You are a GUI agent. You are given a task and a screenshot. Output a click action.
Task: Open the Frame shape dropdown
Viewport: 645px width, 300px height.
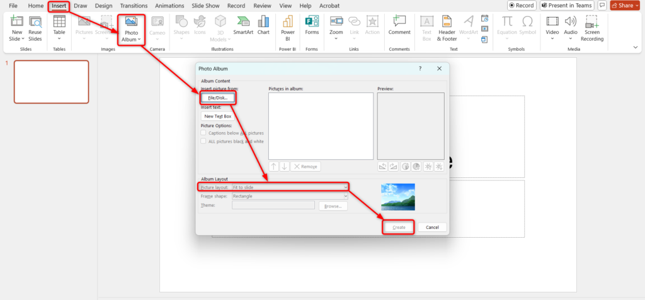[345, 196]
